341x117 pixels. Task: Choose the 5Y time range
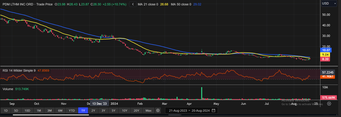tap(113, 110)
